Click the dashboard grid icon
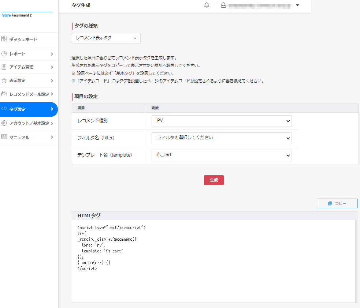 point(4,38)
